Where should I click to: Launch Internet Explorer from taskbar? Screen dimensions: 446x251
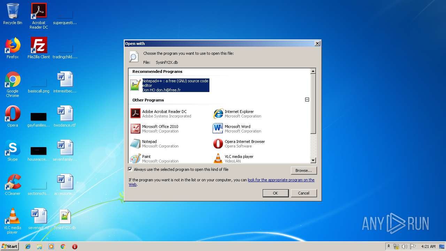coord(28,246)
